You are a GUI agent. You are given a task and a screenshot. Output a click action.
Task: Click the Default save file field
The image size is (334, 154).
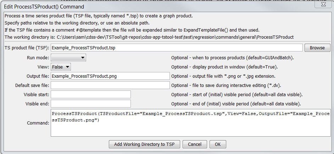110,85
